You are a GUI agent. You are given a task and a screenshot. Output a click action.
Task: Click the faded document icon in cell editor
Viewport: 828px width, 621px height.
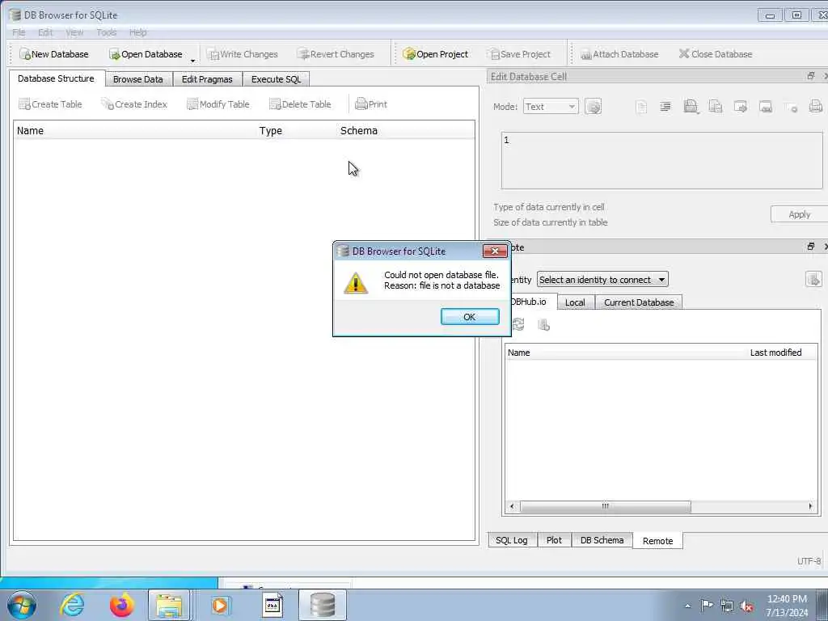click(640, 108)
